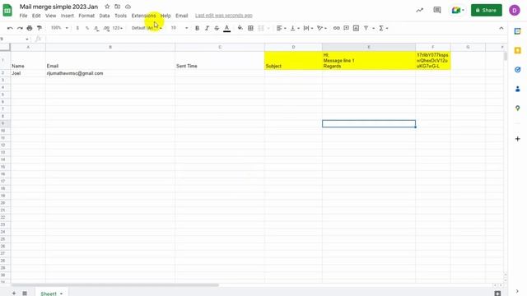Increase decimal places

(106, 28)
